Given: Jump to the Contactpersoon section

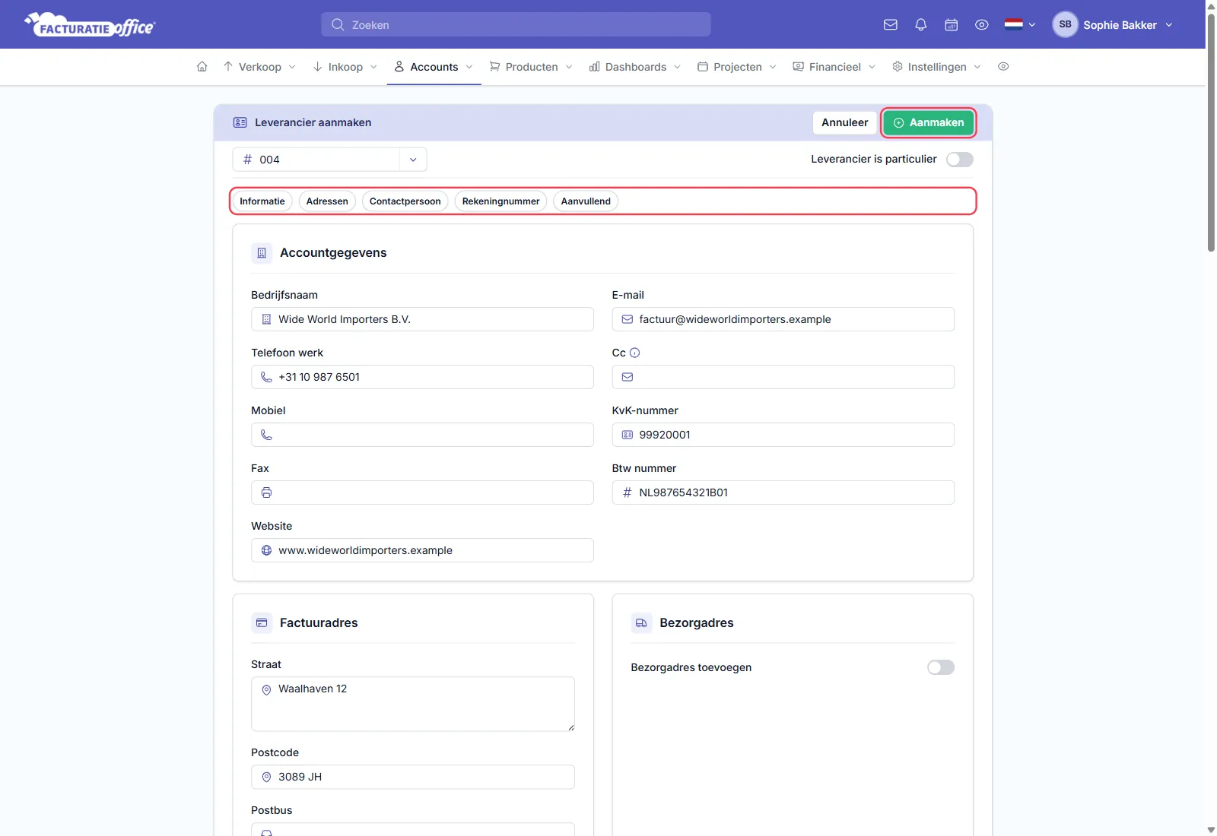Looking at the screenshot, I should (x=405, y=201).
